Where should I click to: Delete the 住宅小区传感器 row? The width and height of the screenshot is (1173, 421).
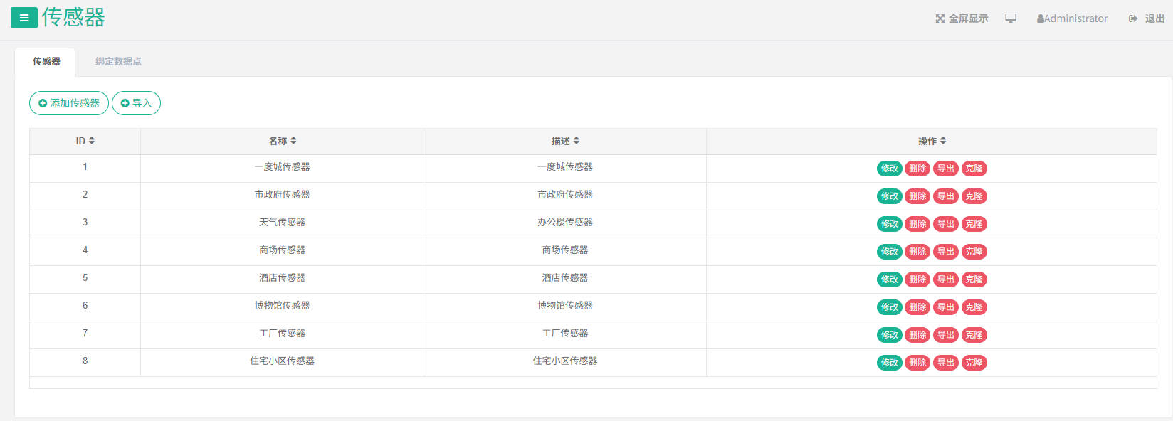point(917,363)
